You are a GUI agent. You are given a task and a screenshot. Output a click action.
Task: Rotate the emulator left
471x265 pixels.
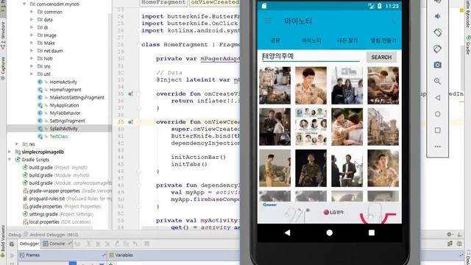pos(438,32)
